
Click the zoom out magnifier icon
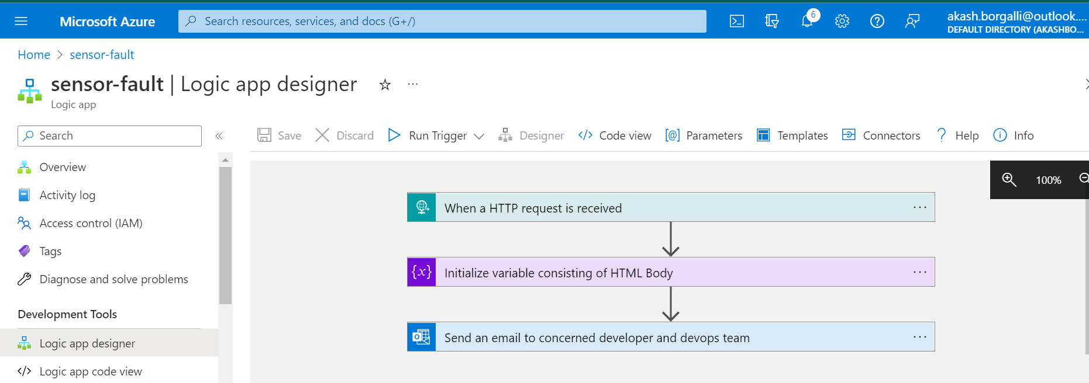[x=1084, y=179]
